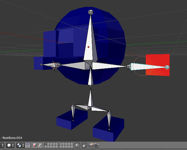Click the RootBone.004 label text

(x=12, y=138)
